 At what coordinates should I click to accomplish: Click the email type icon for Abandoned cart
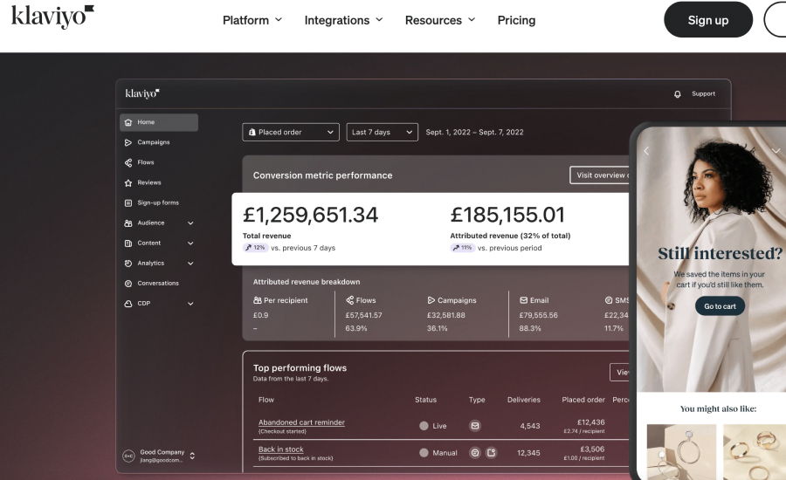pos(475,426)
